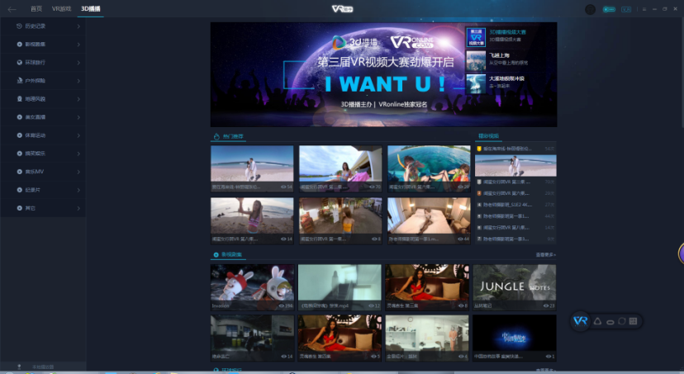Click the 户外探险 category icon in sidebar
Screen dimensions: 684x374
coord(19,80)
